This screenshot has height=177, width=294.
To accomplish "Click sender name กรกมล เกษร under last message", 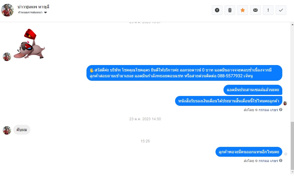I will tap(268, 161).
